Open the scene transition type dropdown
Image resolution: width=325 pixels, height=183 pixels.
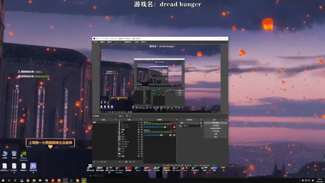pos(189,123)
